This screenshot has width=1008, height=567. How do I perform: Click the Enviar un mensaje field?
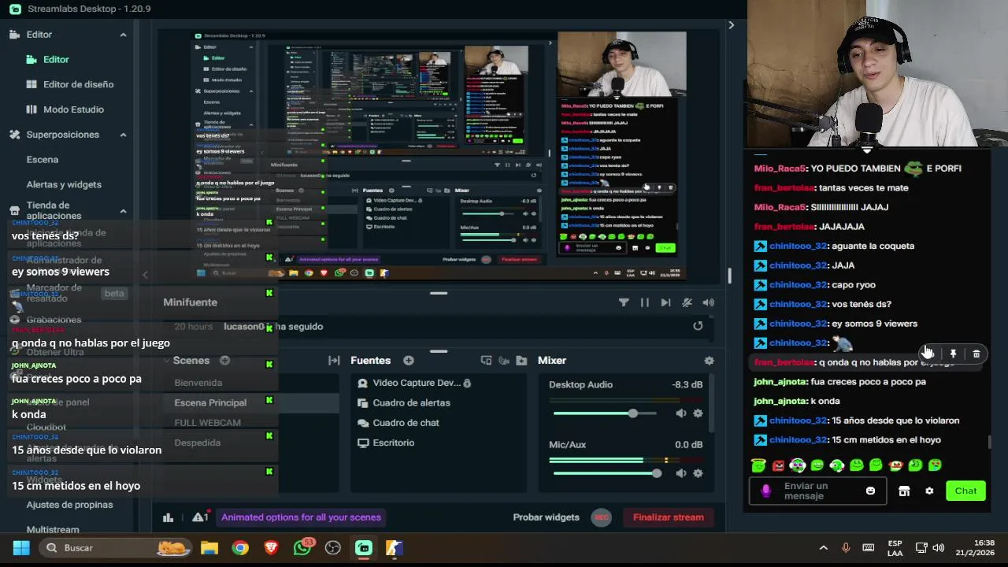pyautogui.click(x=819, y=491)
